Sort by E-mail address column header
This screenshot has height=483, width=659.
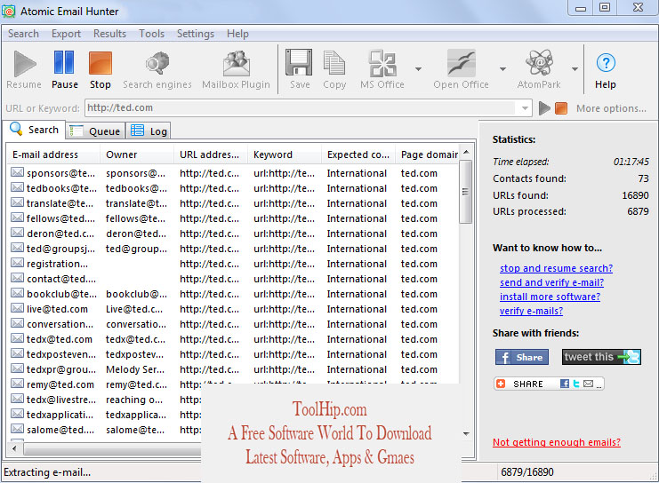tap(53, 154)
